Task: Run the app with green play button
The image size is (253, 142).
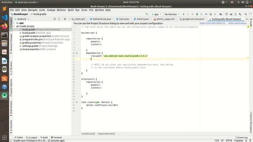Action: point(183,14)
